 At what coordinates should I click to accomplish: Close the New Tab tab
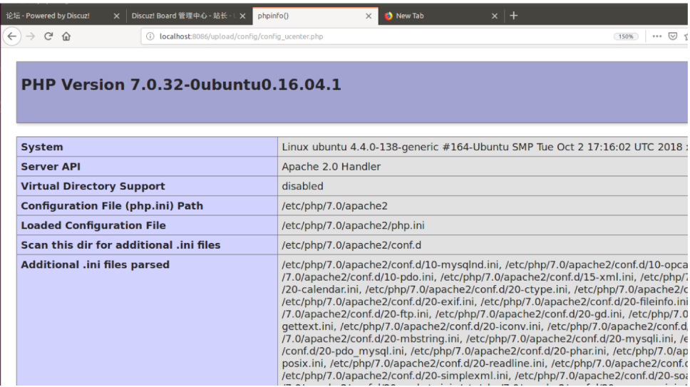[495, 16]
